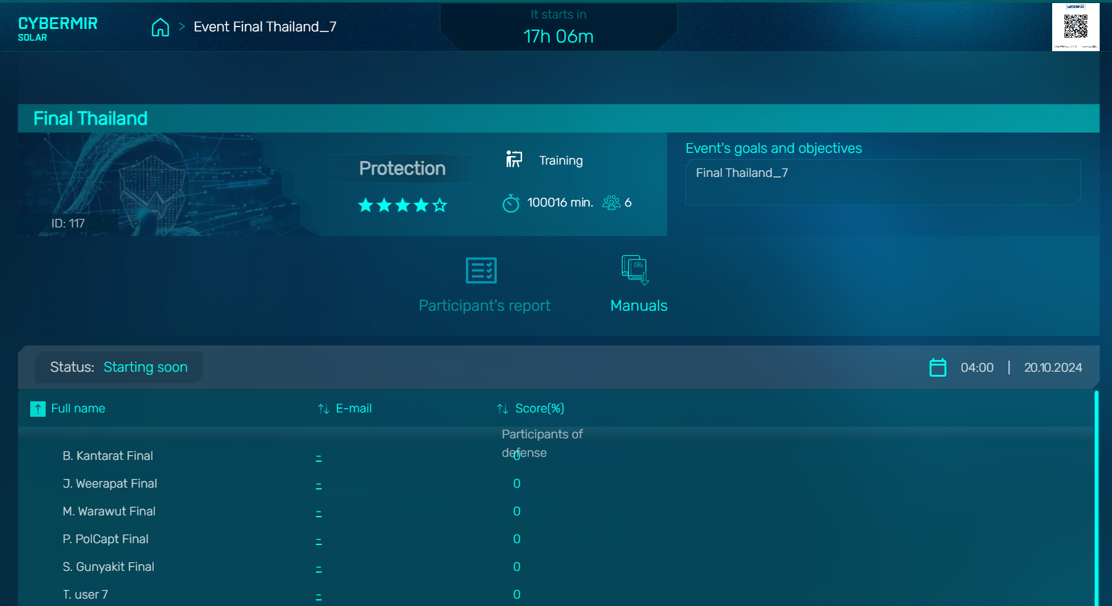Click the ID: 117 label
Viewport: 1112px width, 606px height.
(68, 224)
